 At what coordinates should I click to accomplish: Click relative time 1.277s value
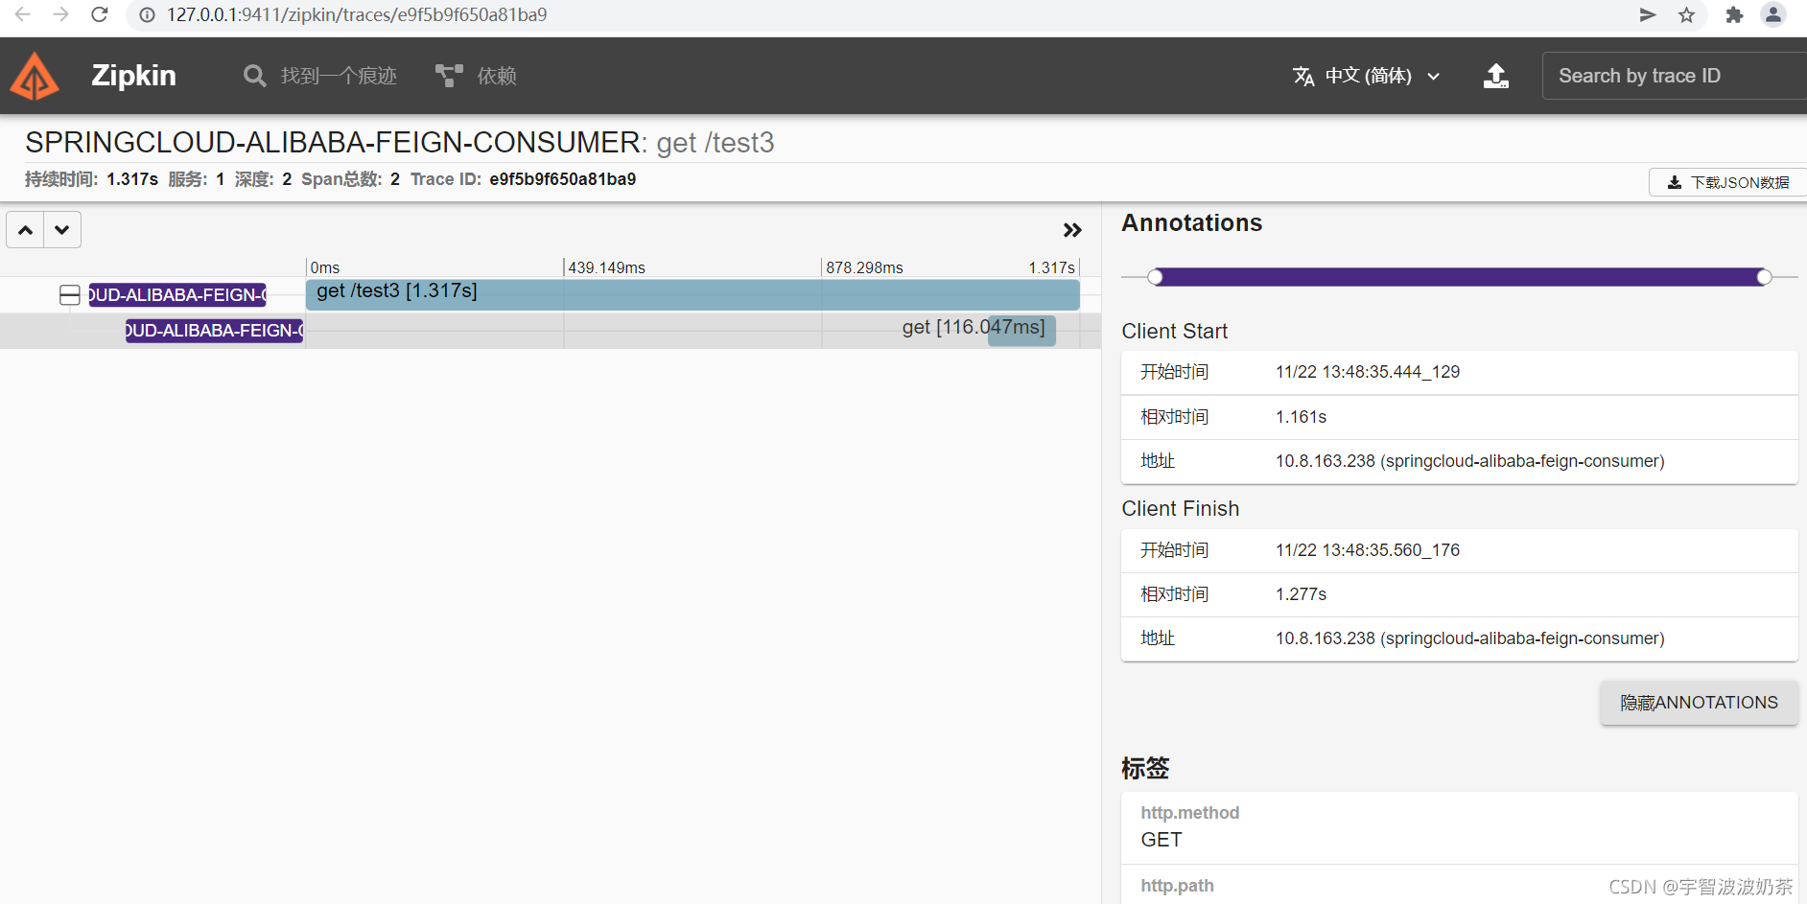1301,594
